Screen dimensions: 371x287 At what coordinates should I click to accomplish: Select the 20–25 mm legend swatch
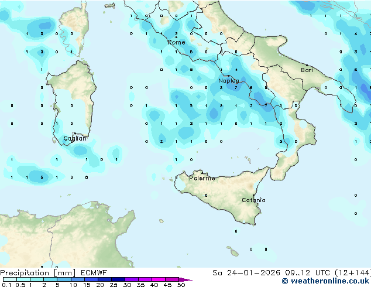coord(105,279)
